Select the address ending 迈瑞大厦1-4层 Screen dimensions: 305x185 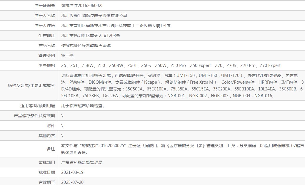116,26
